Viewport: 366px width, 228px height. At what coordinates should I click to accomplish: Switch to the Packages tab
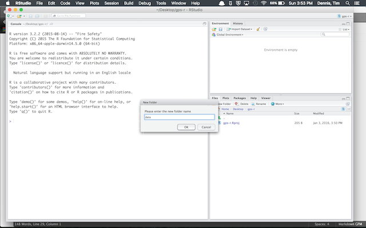coord(240,98)
